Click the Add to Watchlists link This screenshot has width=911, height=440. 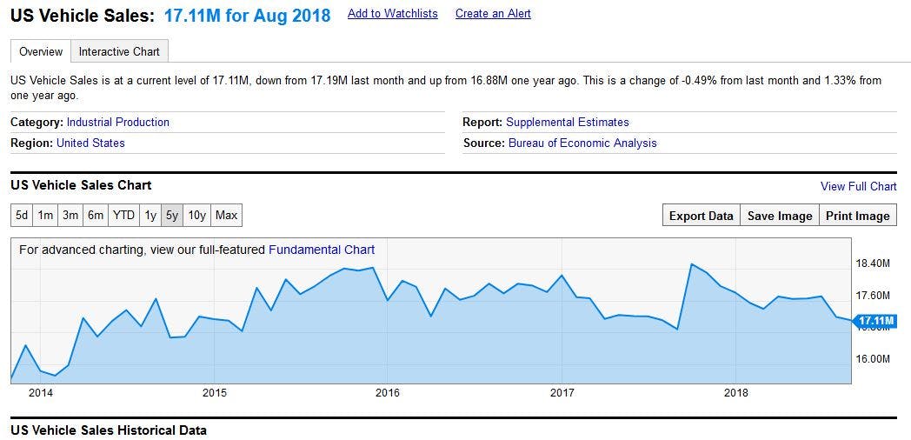[x=393, y=14]
